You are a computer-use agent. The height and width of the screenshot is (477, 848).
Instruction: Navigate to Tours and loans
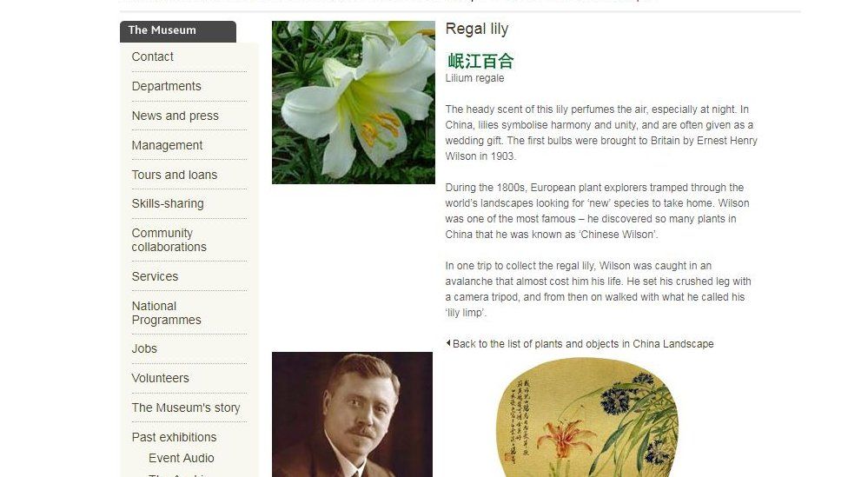pos(174,175)
